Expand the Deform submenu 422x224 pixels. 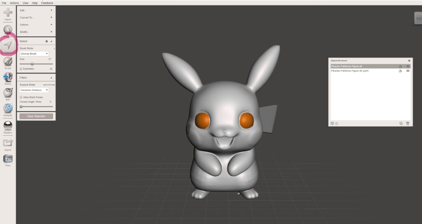point(36,25)
